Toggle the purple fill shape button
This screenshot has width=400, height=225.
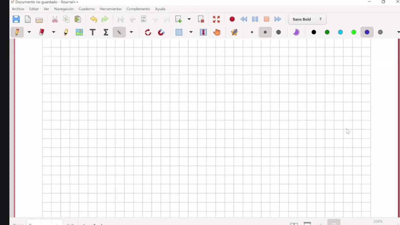point(296,32)
